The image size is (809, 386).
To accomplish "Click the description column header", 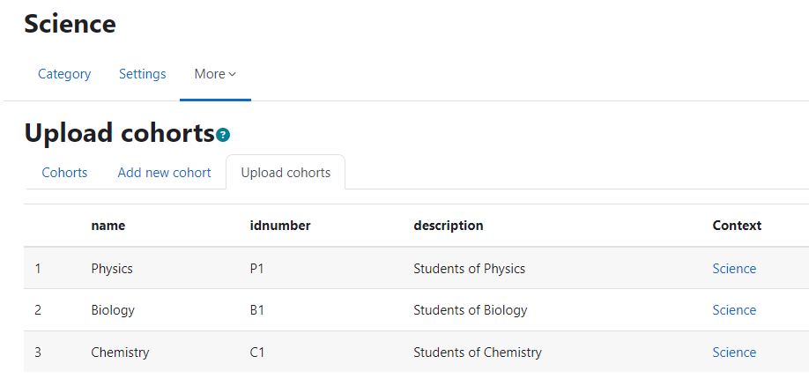I will (x=449, y=226).
